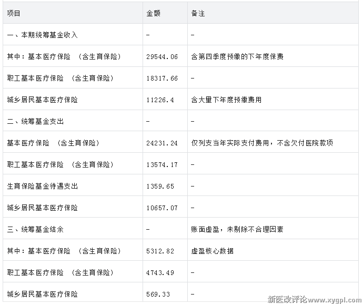Click the 项目 column header
The image size is (363, 304).
pos(14,13)
